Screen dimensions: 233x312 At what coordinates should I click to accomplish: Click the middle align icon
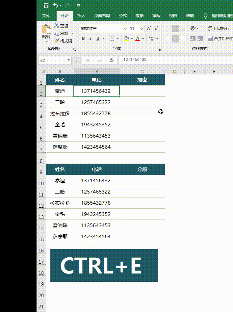[x=175, y=28]
